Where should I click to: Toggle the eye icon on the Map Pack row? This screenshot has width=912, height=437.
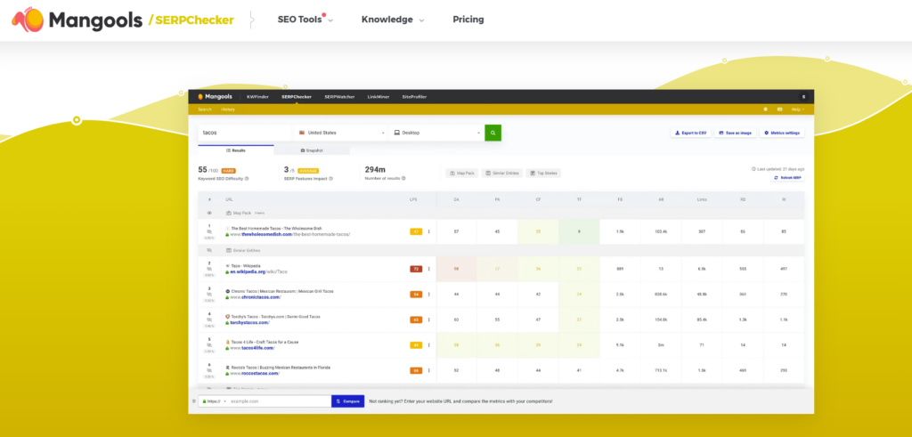click(x=209, y=214)
